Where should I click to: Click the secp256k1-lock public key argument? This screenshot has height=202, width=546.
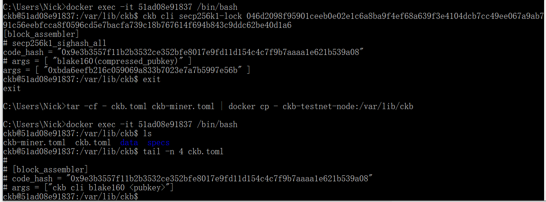(274, 21)
